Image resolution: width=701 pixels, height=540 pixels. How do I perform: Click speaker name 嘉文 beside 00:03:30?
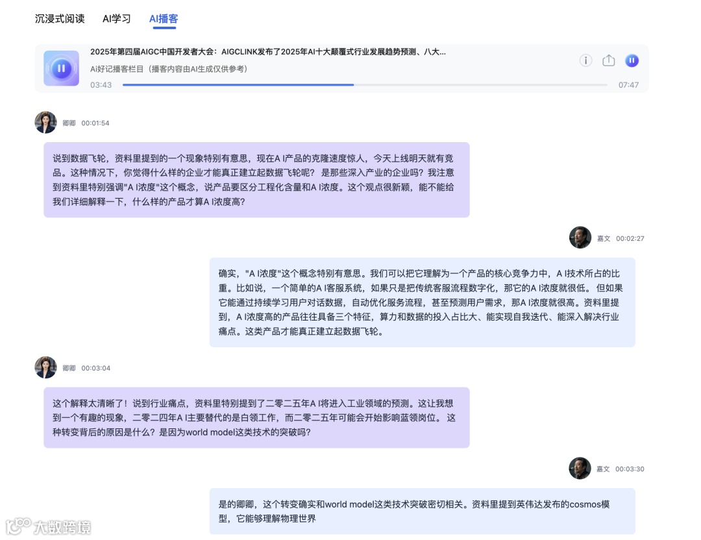(x=602, y=469)
